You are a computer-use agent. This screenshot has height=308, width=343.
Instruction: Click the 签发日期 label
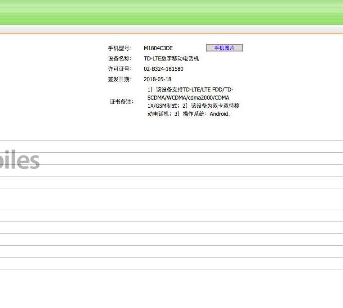coord(120,79)
